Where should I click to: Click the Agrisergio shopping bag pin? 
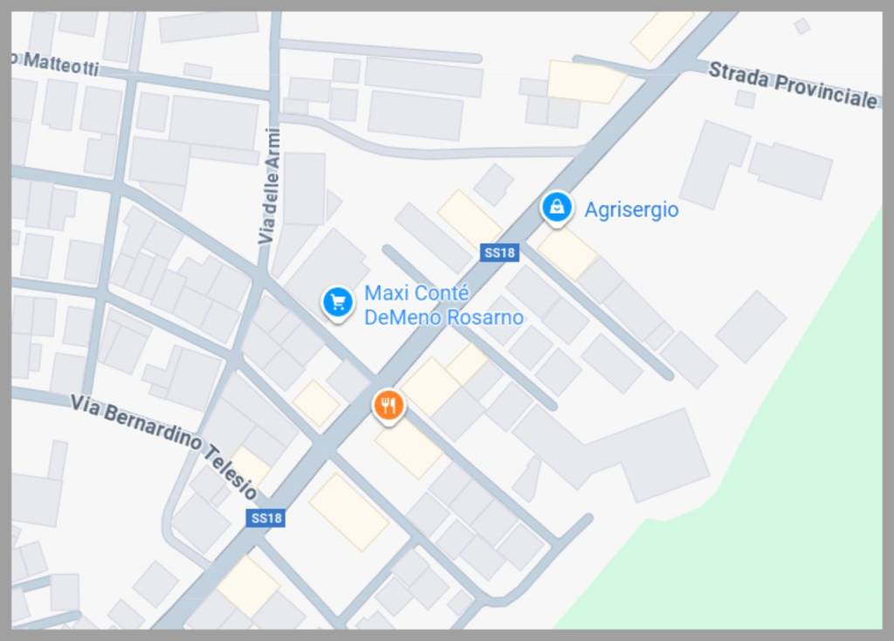(x=557, y=208)
